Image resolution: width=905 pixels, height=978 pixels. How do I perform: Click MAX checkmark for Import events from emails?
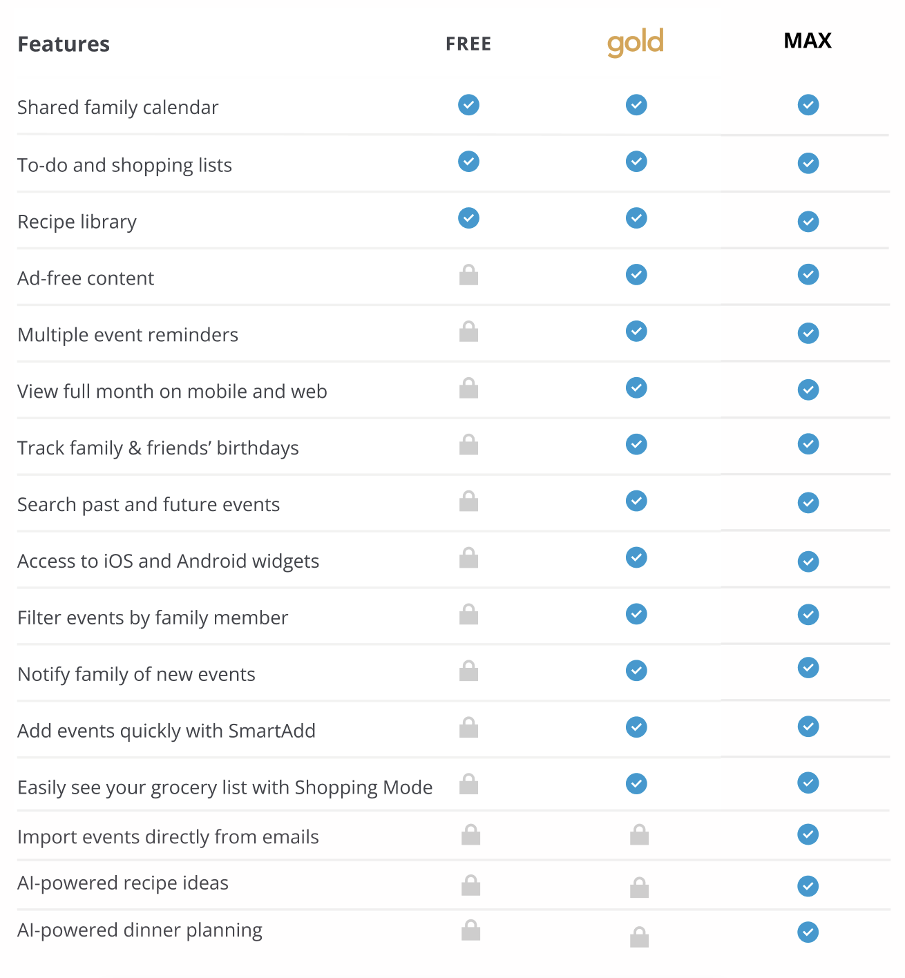click(x=808, y=835)
